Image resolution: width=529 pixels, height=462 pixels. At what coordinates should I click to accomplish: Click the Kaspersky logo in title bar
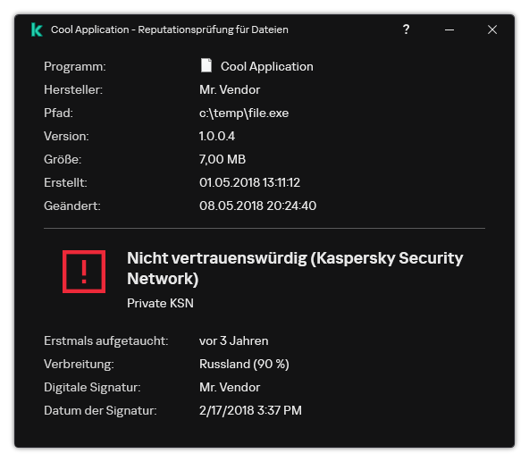(37, 29)
